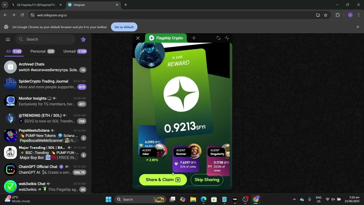Open Monitor Insights chat
The image size is (364, 205).
(45, 101)
